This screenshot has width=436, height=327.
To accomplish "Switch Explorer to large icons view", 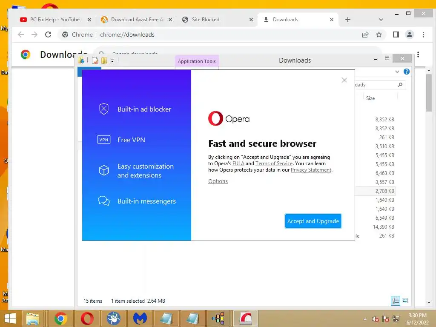I will 405,301.
